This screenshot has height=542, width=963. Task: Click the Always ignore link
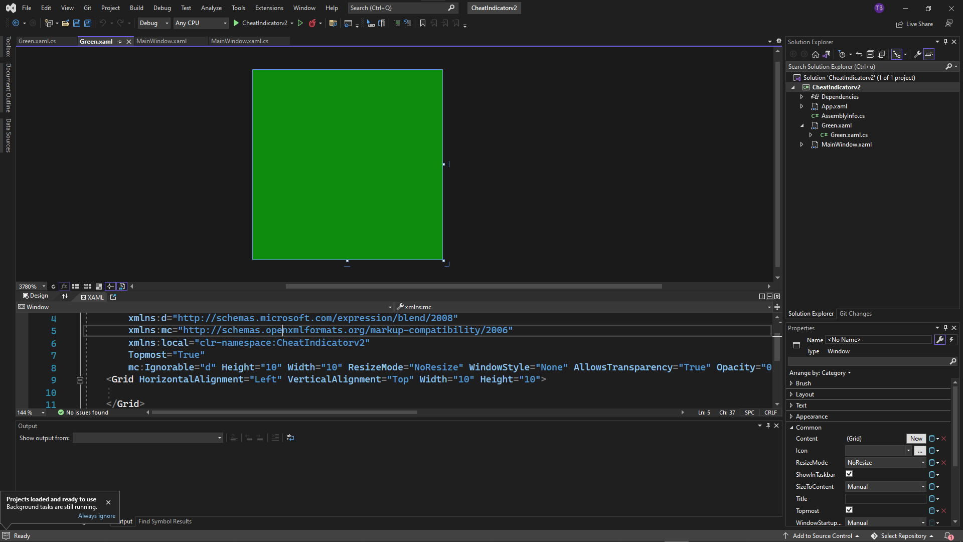coord(97,516)
